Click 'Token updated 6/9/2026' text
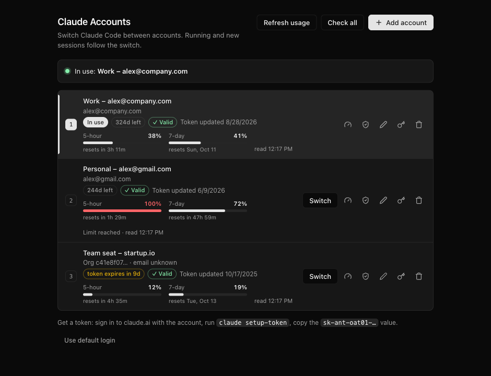491x376 pixels. 189,190
